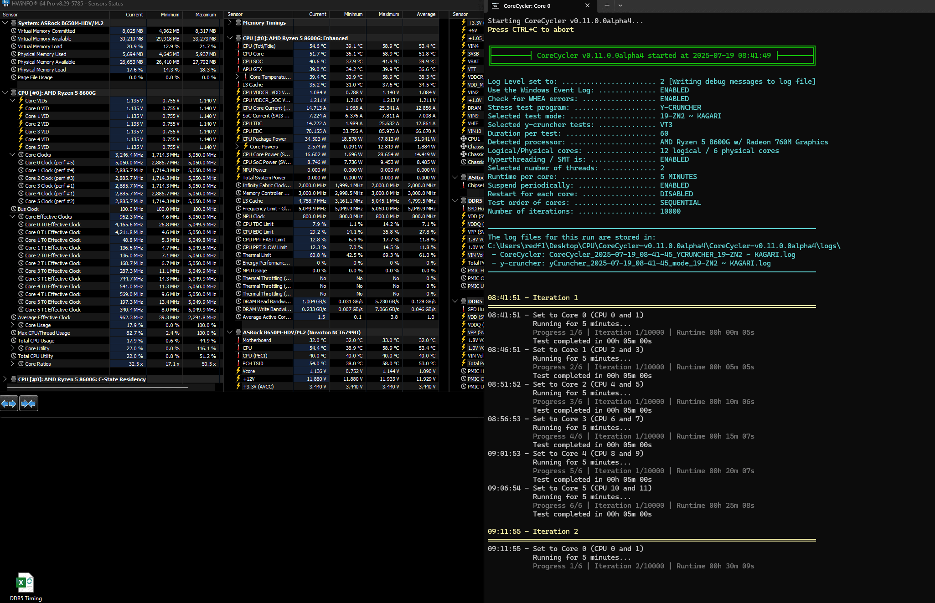Click the icon beside DRAM Read Bandwidth
This screenshot has height=603, width=935.
[x=238, y=301]
